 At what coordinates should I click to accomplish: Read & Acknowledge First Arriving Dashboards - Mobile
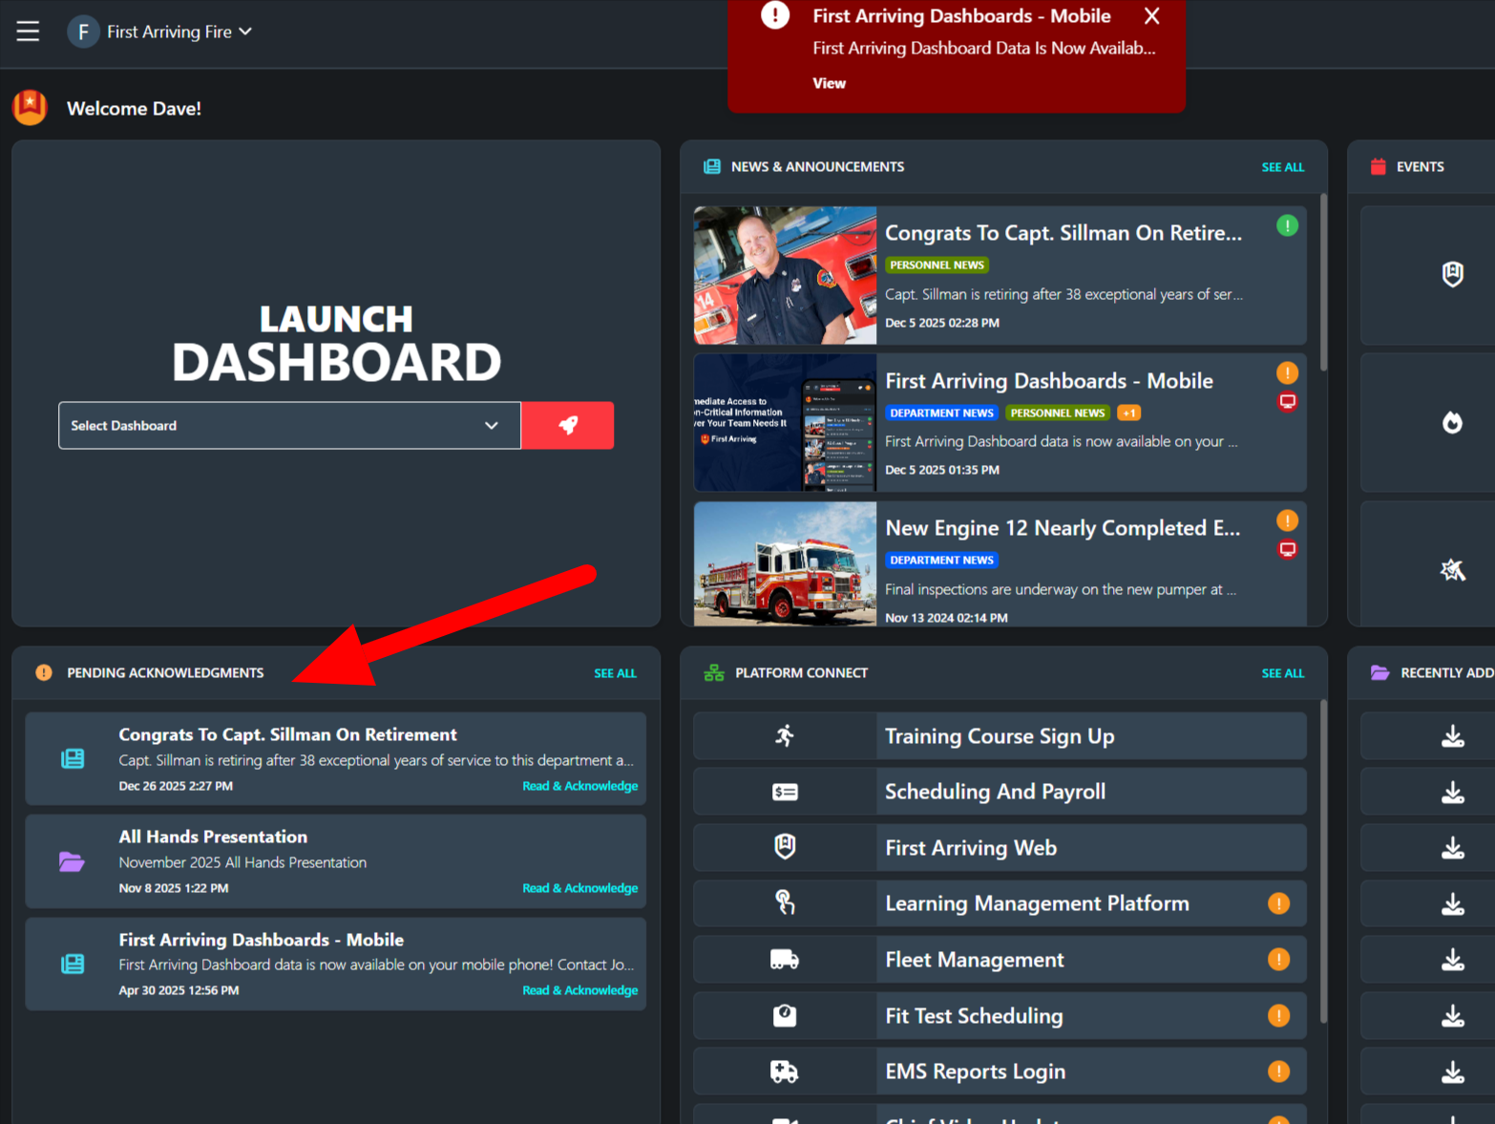[x=579, y=990]
